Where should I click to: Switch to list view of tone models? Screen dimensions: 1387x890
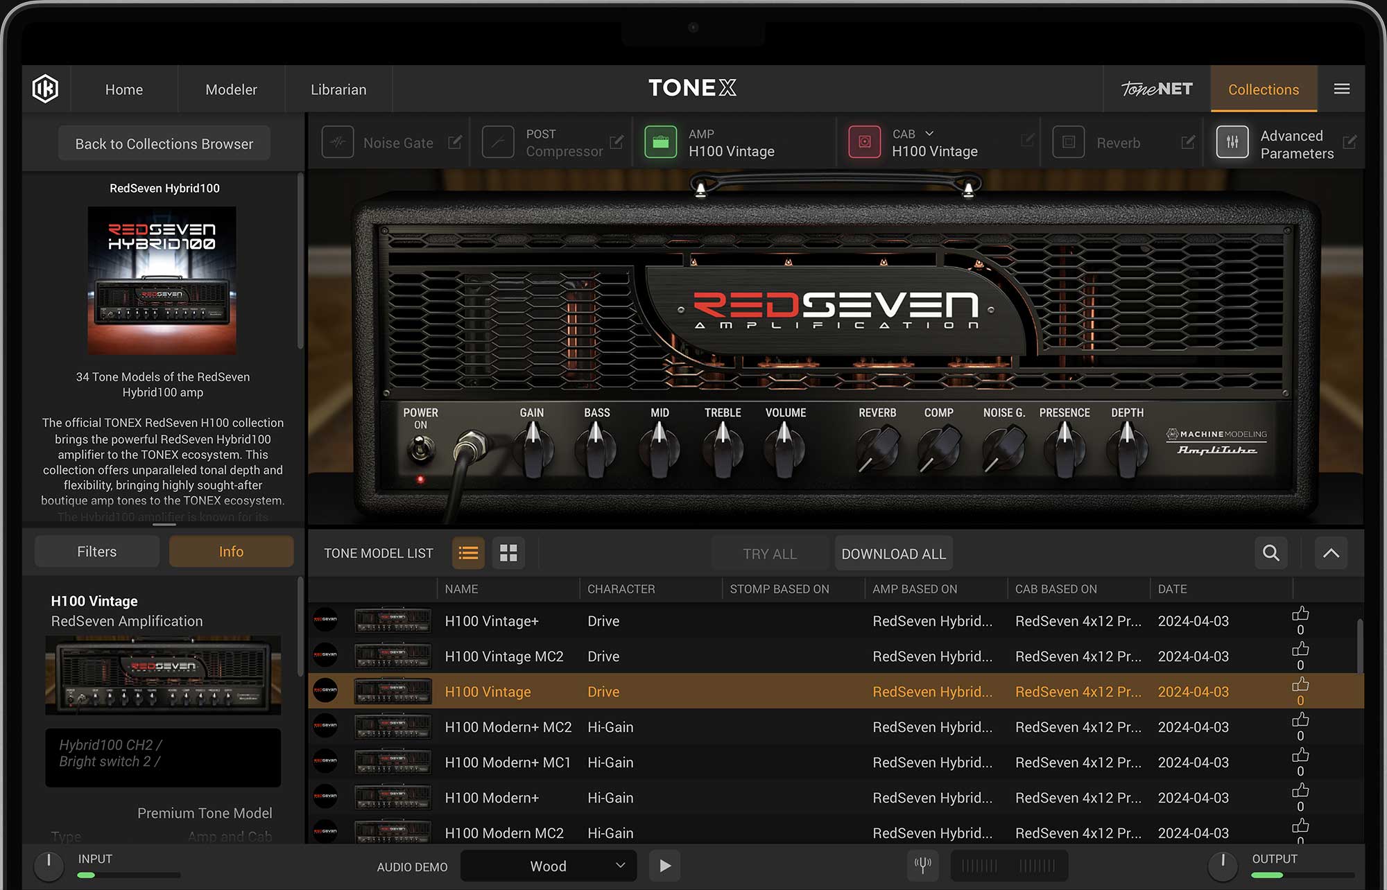[x=468, y=553]
